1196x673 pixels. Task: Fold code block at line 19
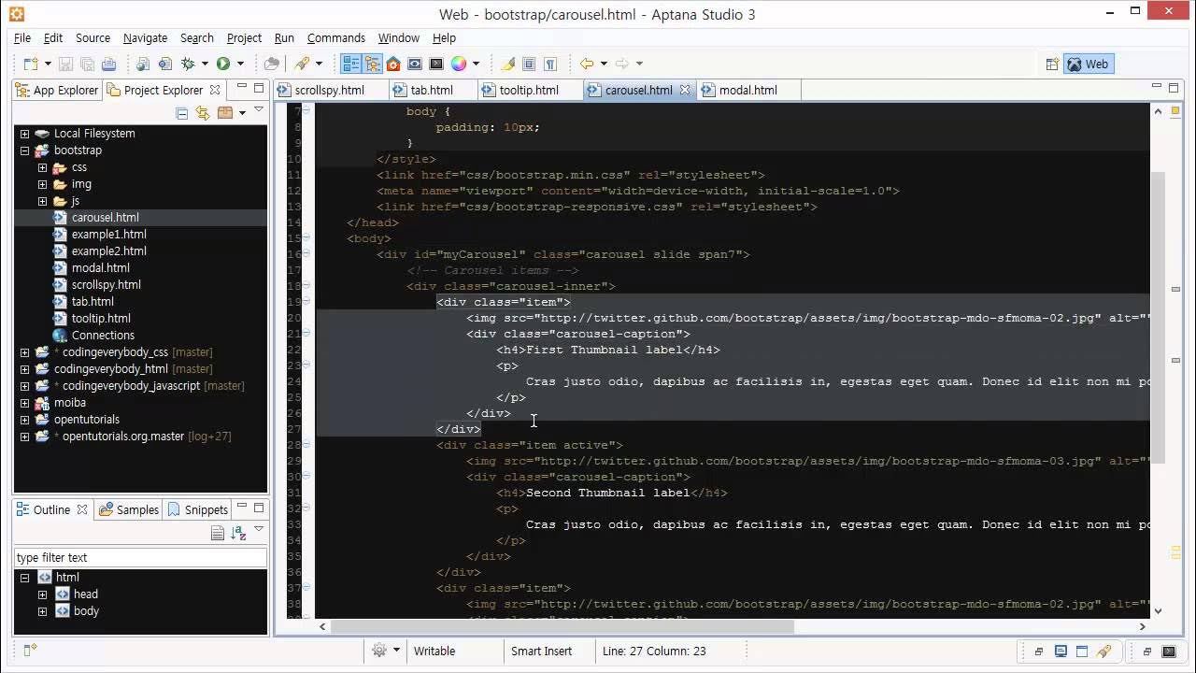coord(306,302)
